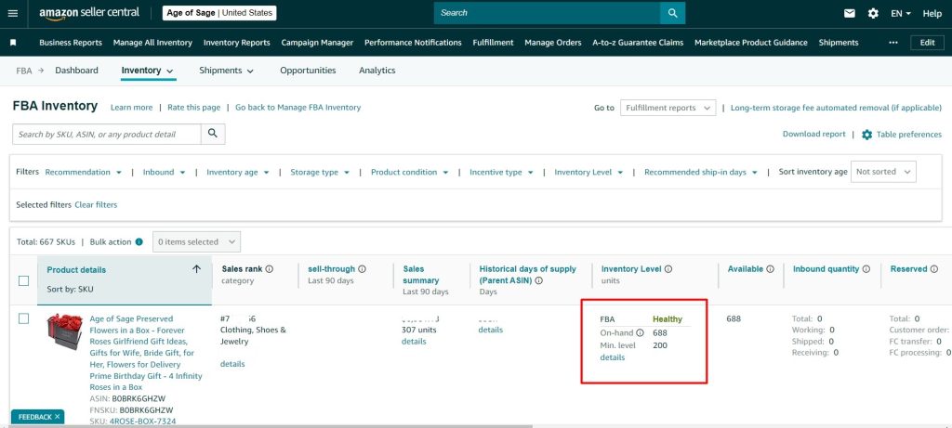
Task: Open the Age of Sage United States account switcher
Action: 219,13
